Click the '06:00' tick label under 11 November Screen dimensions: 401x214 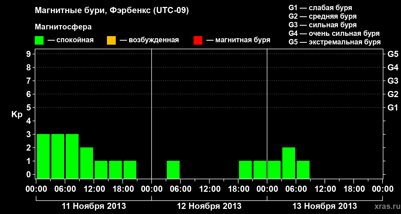point(65,189)
